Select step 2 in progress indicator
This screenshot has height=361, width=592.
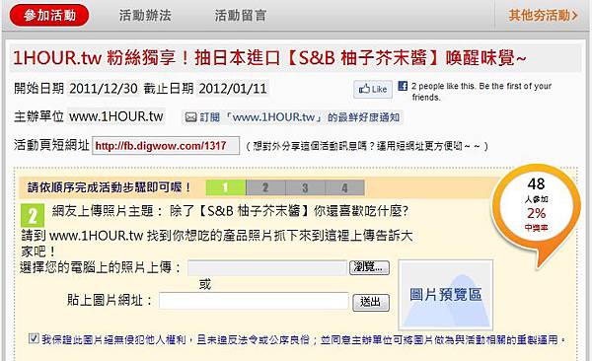[265, 187]
